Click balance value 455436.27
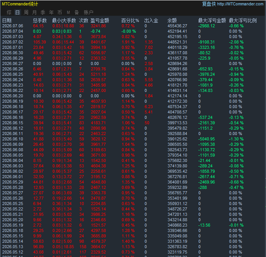 pos(178,26)
